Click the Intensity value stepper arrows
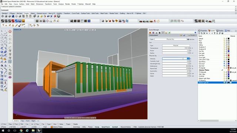Image resolution: width=237 pixels, height=133 pixels. pos(191,59)
